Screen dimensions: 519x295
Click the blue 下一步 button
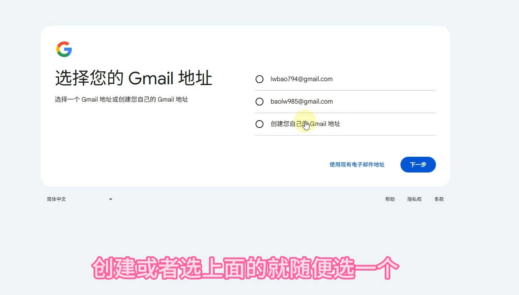418,165
